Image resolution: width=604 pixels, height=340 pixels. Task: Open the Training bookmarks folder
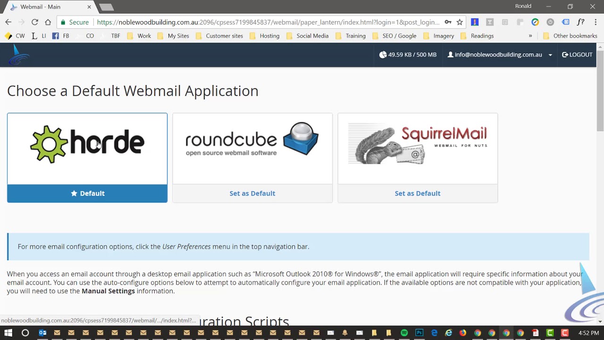click(350, 36)
